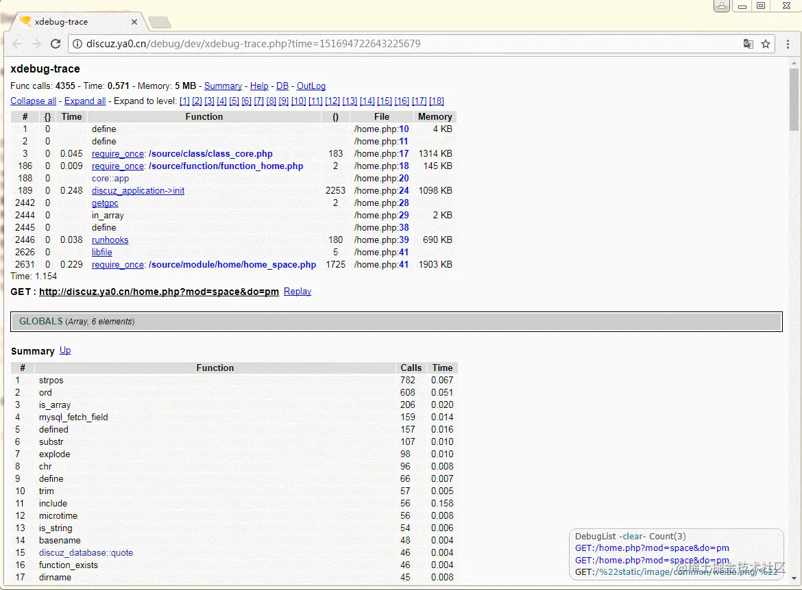Select the in_array trace row
802x590 pixels.
(233, 215)
